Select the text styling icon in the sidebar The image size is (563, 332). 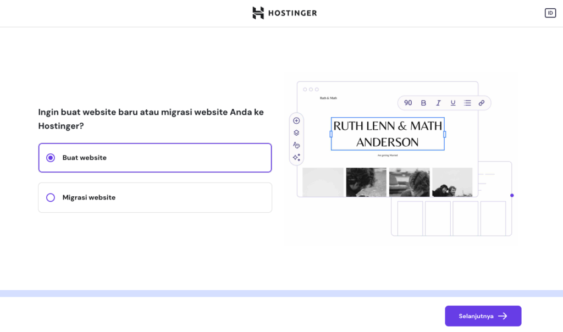click(296, 145)
